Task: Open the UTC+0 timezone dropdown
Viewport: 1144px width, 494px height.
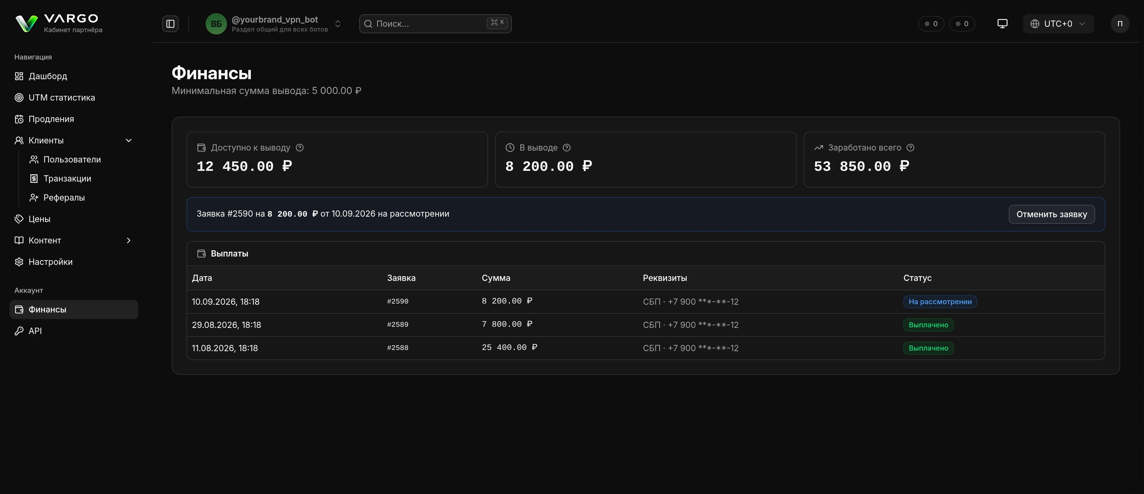Action: pos(1058,24)
